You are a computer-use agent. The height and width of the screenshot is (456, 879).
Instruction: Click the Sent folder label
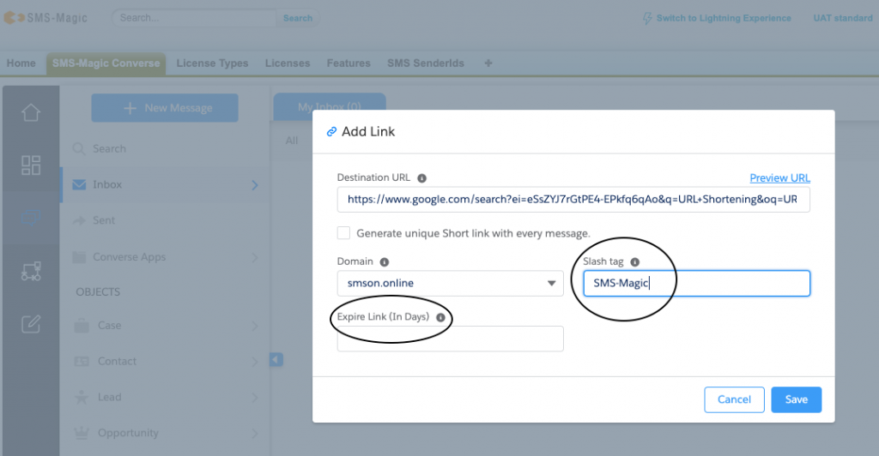coord(104,220)
